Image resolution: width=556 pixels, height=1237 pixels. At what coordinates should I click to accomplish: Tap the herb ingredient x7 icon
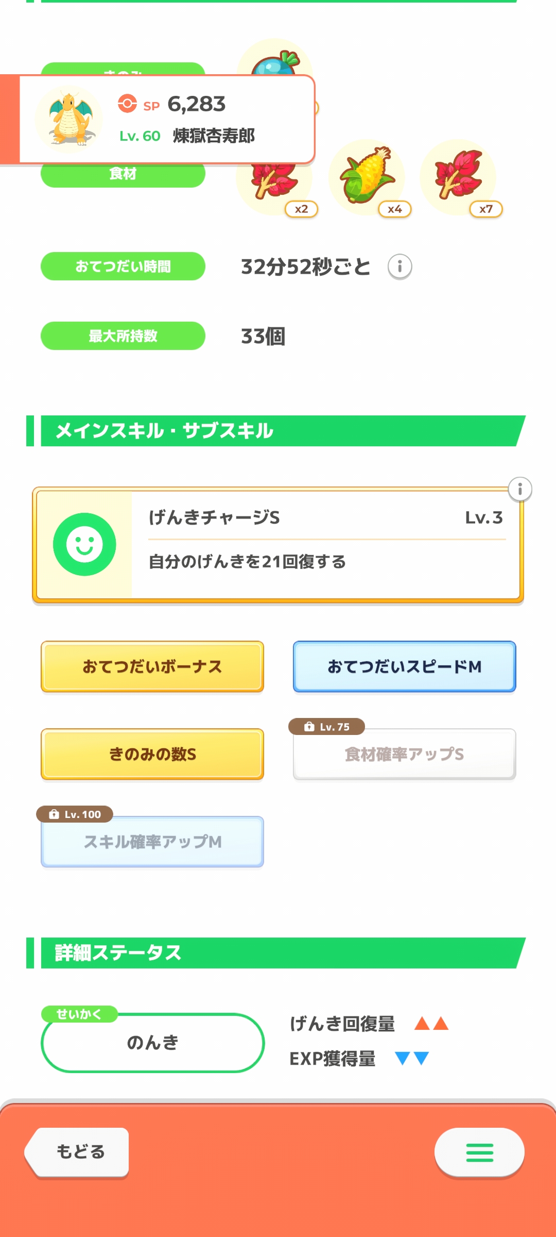(458, 177)
